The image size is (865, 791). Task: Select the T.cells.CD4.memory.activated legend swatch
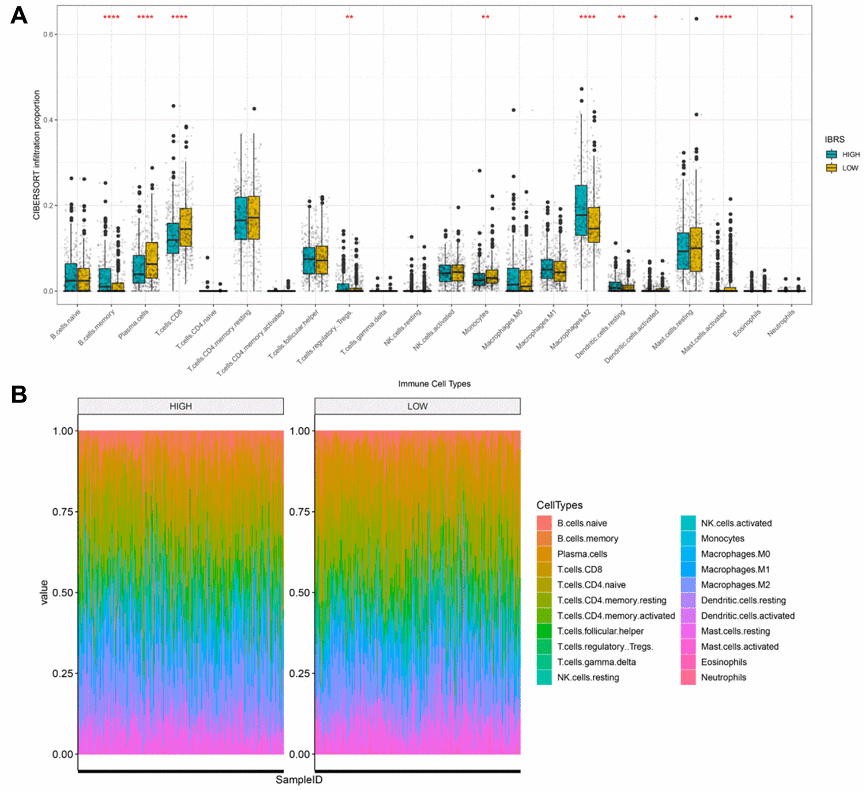(x=544, y=616)
